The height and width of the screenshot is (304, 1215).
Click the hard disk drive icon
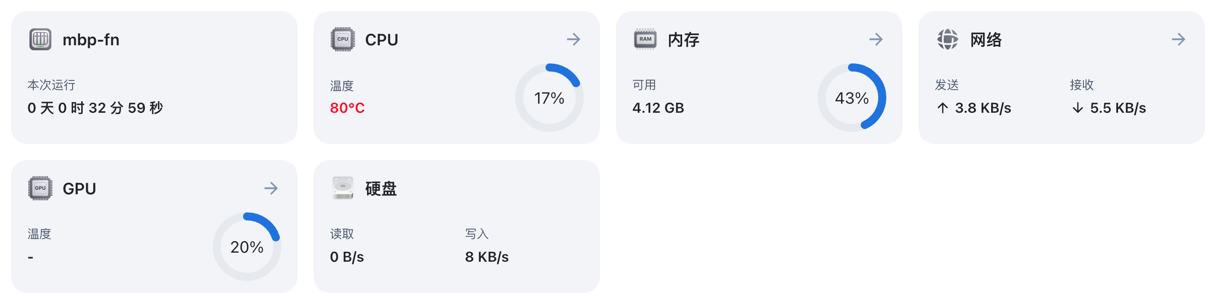point(343,188)
